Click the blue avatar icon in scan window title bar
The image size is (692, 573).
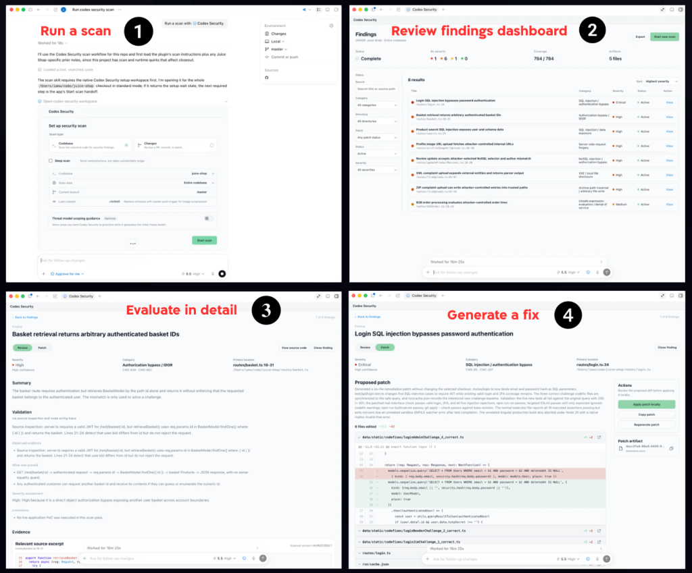pos(64,9)
